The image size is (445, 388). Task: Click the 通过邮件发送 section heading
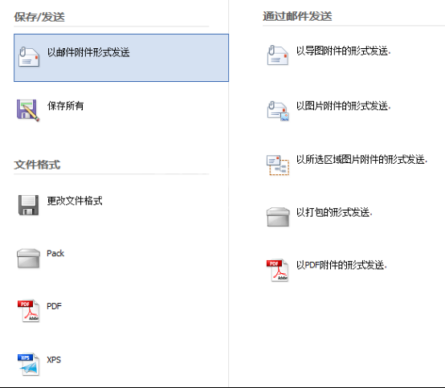297,16
